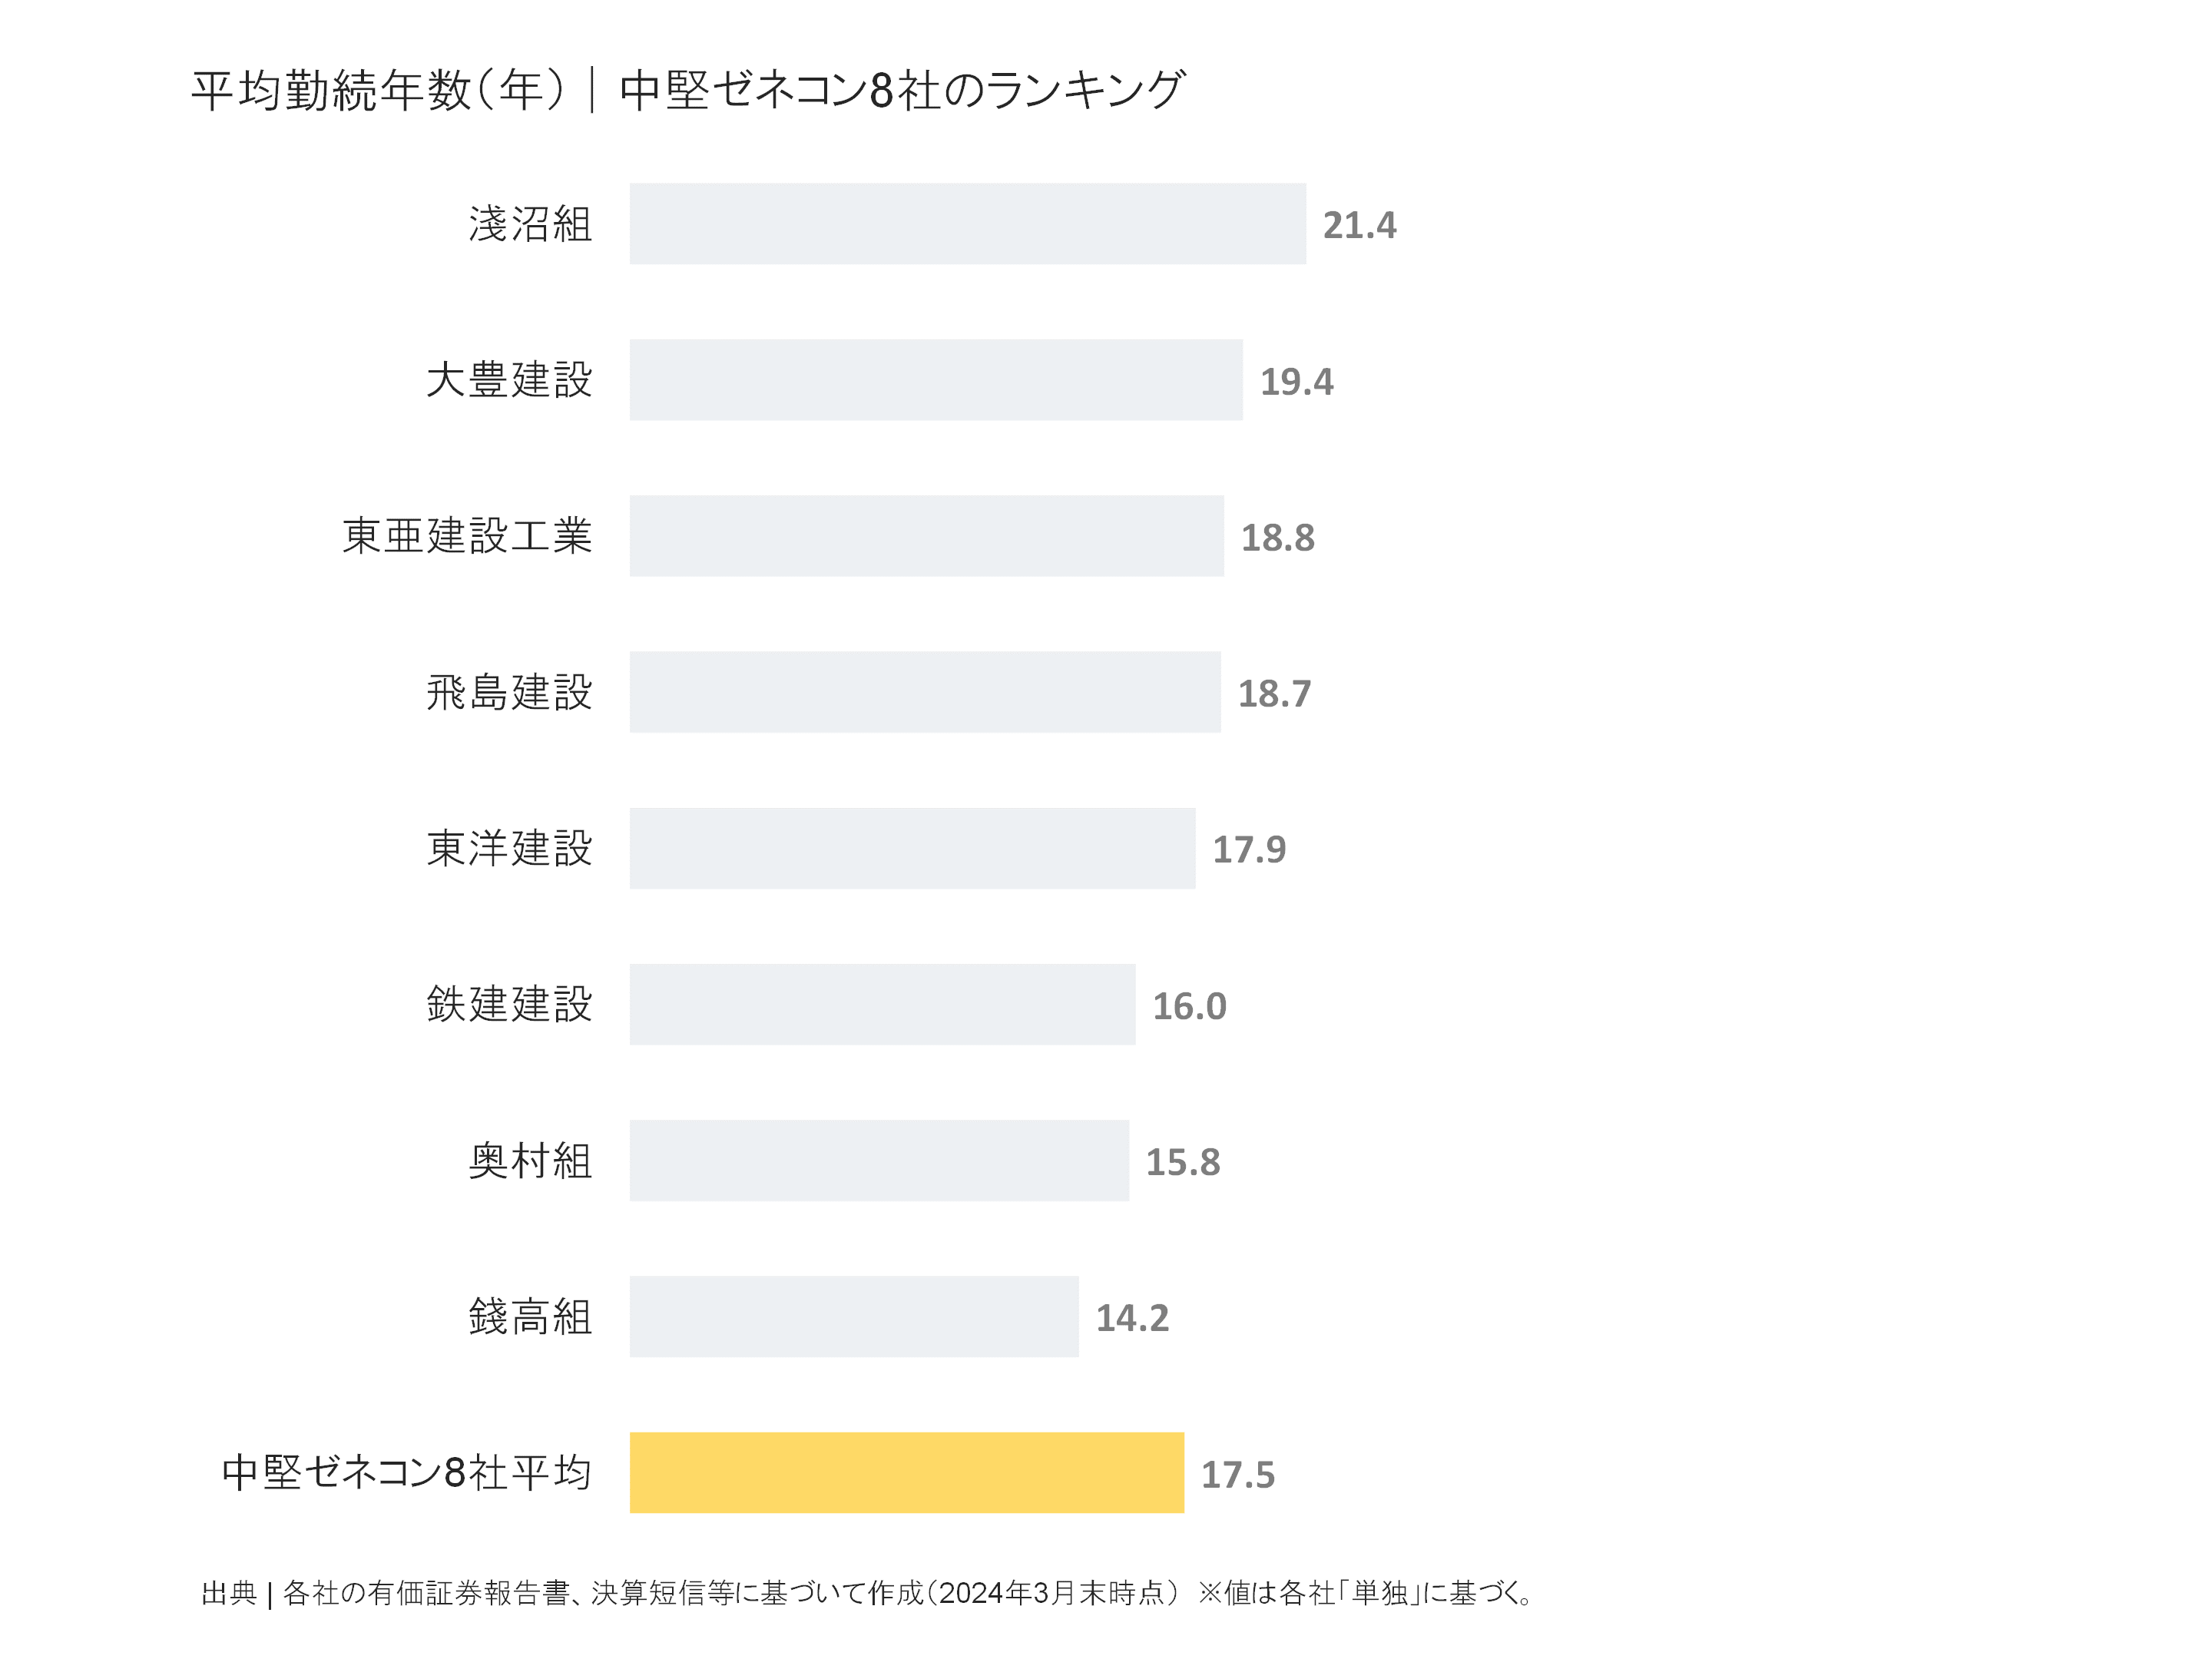Click the 奥村組 bar
The image size is (2212, 1659).
tap(879, 1160)
